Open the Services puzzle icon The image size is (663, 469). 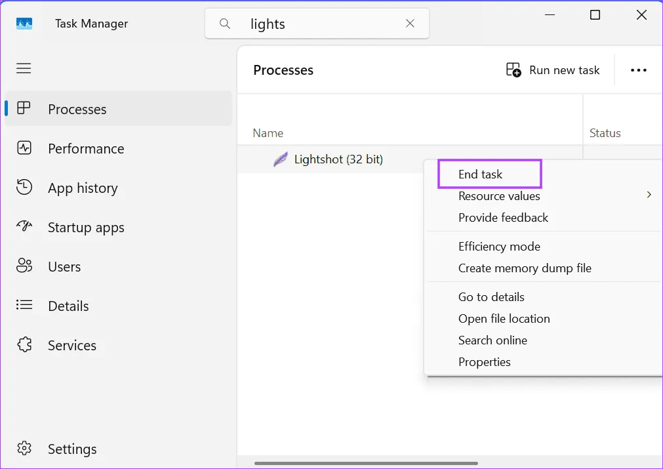click(24, 345)
